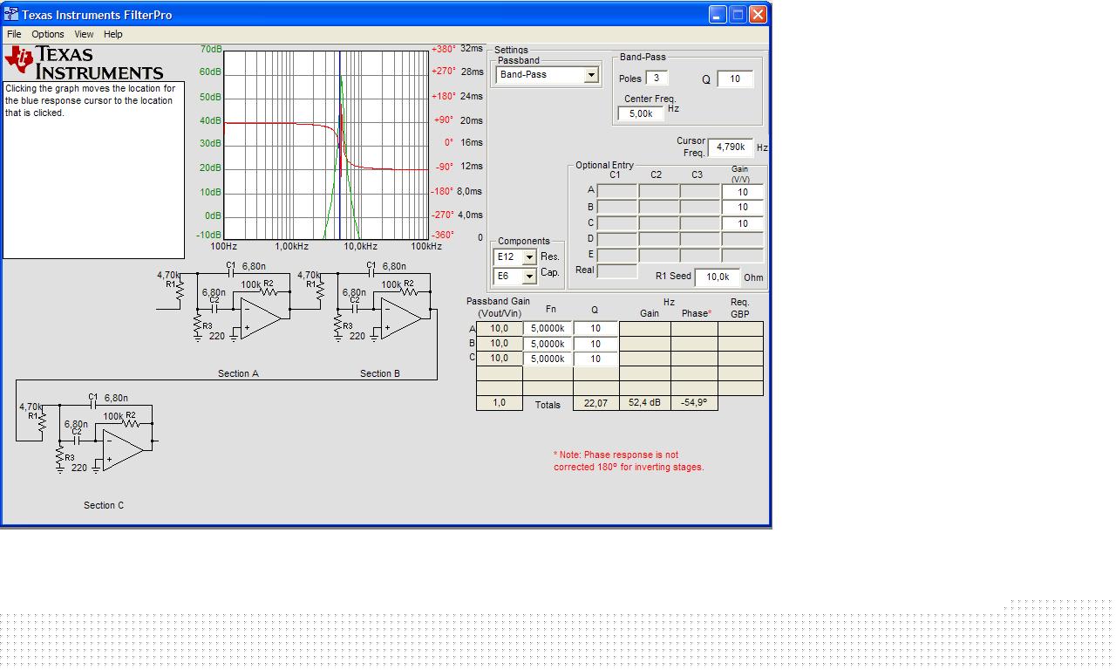Click the 70dB gain axis label

210,49
